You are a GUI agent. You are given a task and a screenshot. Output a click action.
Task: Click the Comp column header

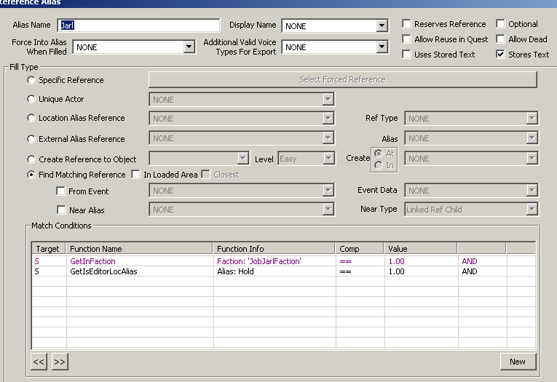[x=359, y=249]
